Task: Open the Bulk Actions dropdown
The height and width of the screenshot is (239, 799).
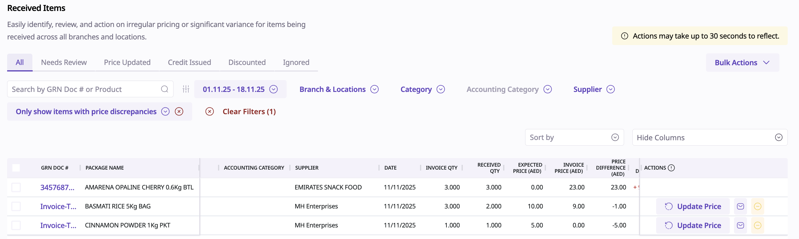Action: [742, 63]
